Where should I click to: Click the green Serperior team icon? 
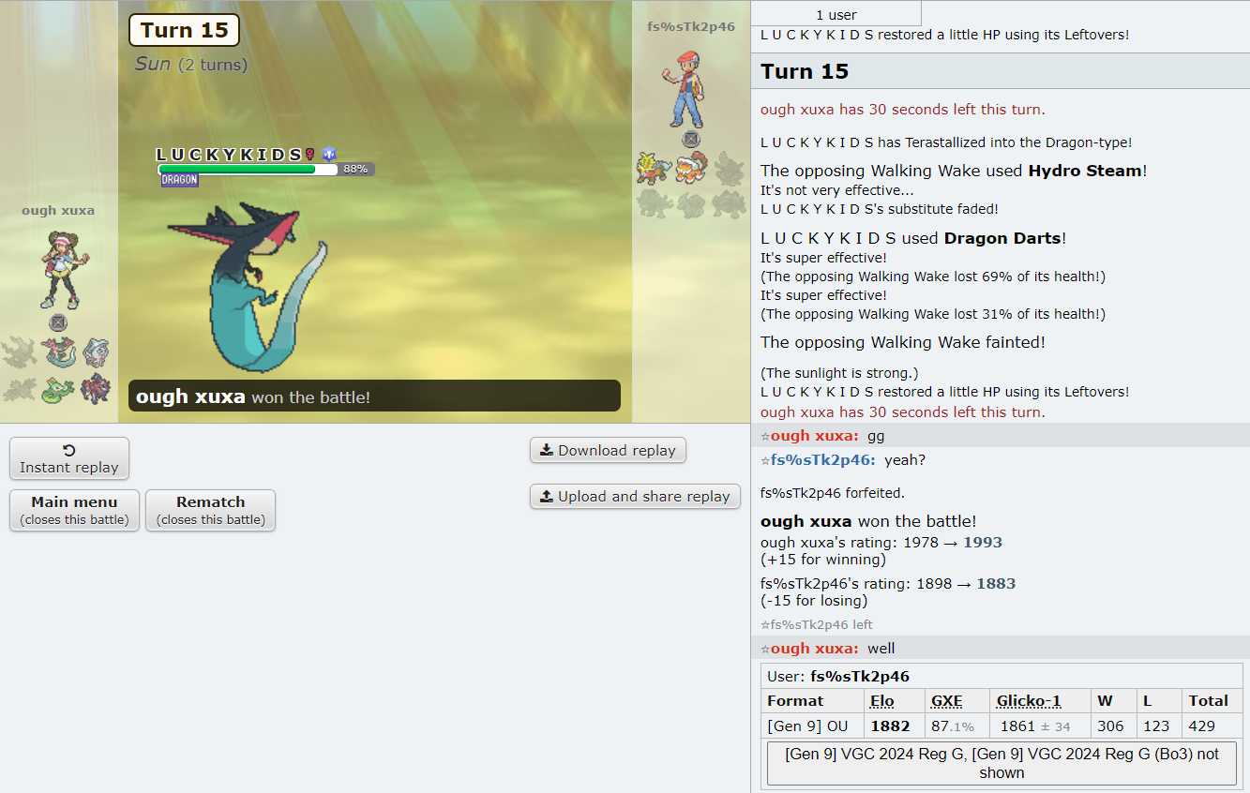[x=57, y=388]
